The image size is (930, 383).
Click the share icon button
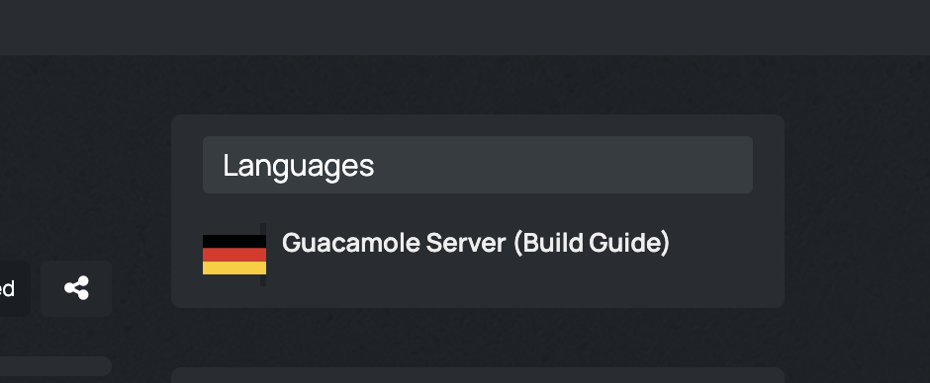click(x=76, y=288)
